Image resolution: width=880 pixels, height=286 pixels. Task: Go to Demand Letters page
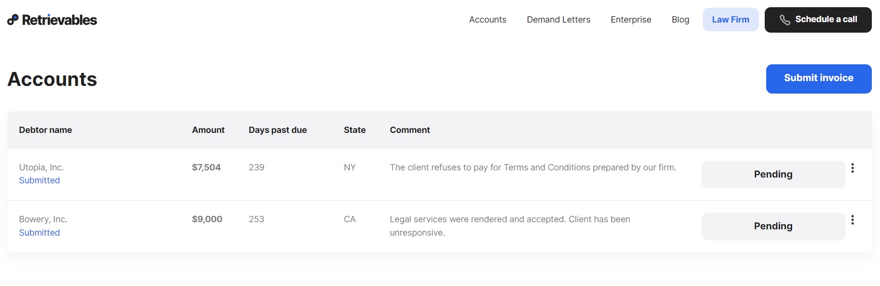558,20
